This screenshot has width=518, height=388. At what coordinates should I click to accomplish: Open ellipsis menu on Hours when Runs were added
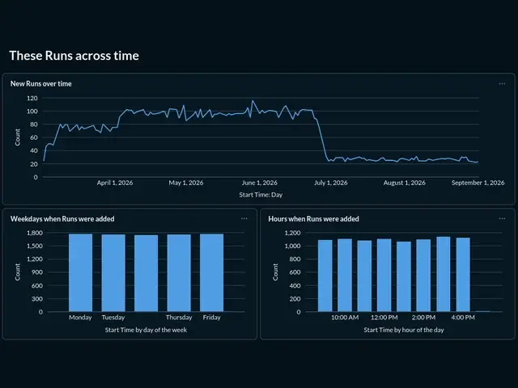(x=502, y=218)
